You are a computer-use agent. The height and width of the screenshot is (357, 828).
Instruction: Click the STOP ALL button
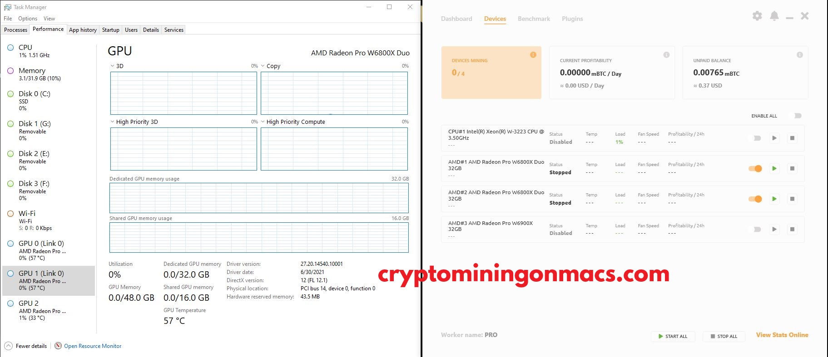[x=724, y=336]
